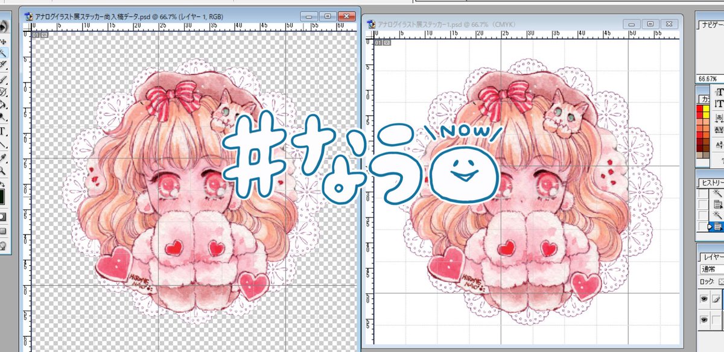The width and height of the screenshot is (724, 352).
Task: Select the Magic Wand tool
Action: 4,52
